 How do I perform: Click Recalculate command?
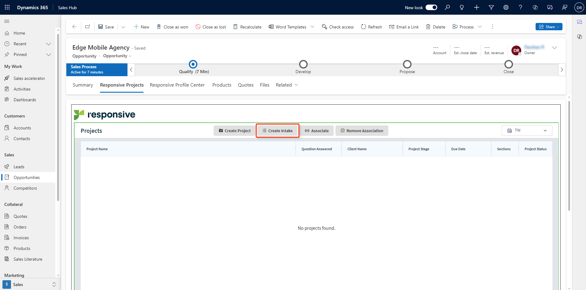tap(247, 27)
